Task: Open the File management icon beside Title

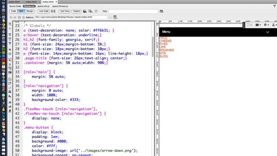Action: click(161, 11)
